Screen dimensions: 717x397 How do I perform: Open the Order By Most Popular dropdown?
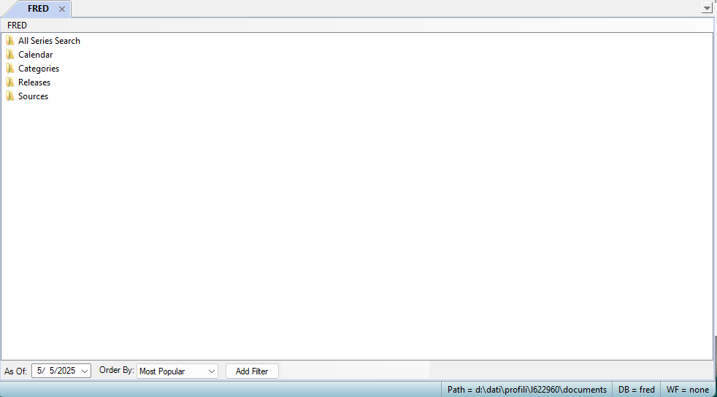177,371
